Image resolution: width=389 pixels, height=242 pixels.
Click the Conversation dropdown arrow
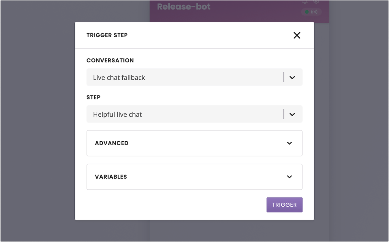[292, 77]
